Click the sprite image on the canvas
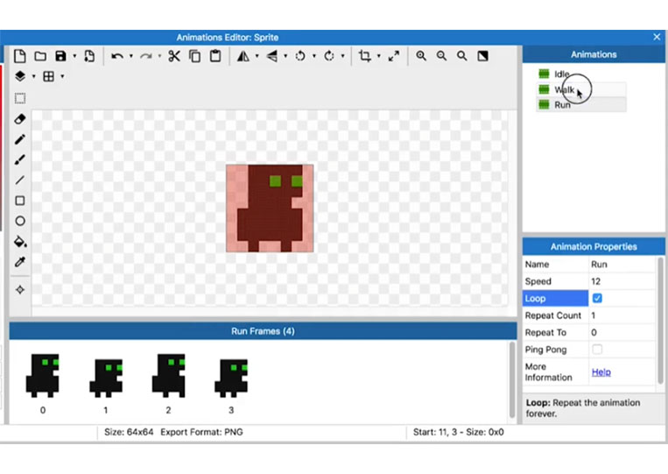 pyautogui.click(x=270, y=208)
